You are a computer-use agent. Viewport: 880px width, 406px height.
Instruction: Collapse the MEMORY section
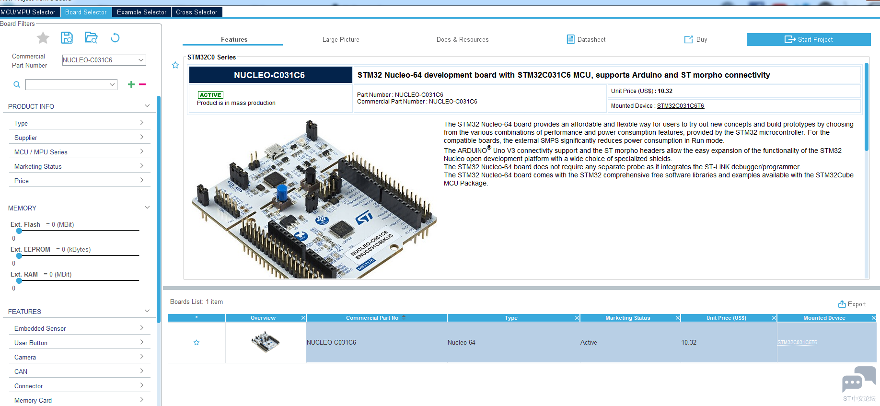(147, 208)
